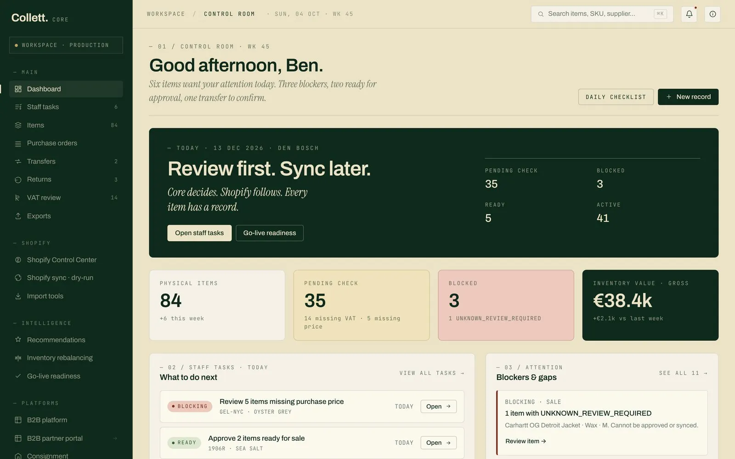
Task: Open Shopify Control Center
Action: click(x=66, y=260)
